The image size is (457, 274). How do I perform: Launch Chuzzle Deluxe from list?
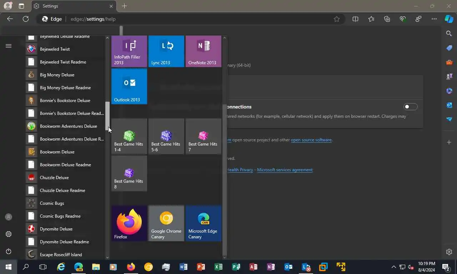click(65, 178)
